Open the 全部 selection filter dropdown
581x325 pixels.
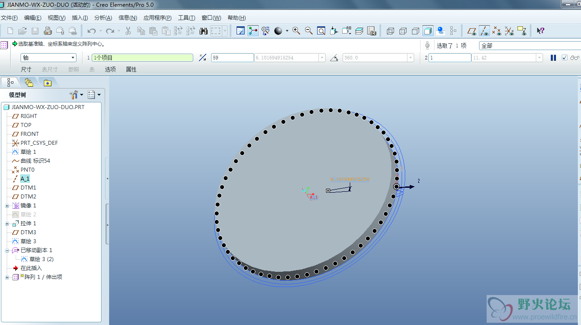pos(530,46)
